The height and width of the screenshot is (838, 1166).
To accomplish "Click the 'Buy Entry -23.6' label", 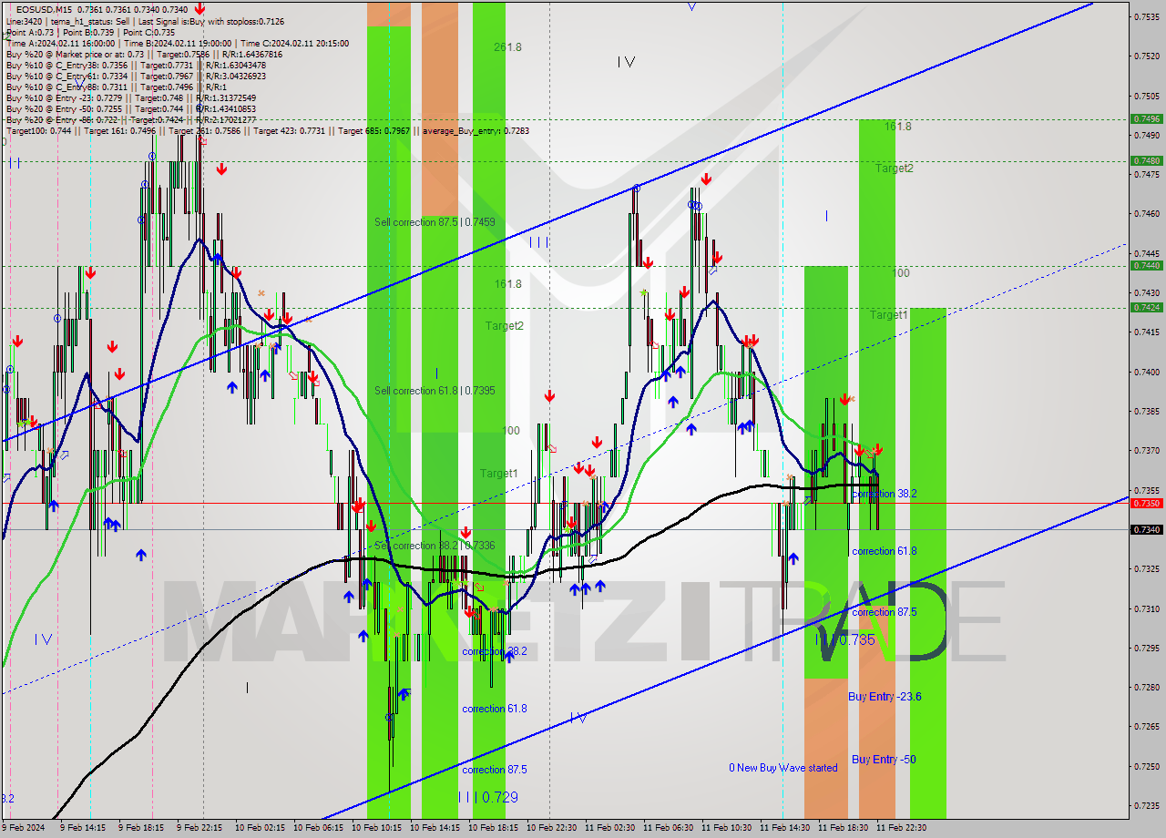I will pyautogui.click(x=885, y=697).
